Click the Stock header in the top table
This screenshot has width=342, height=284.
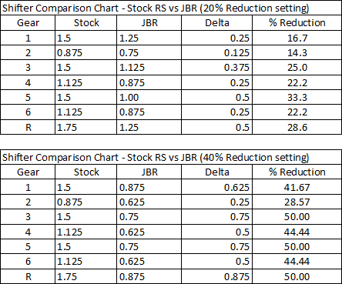[85, 23]
